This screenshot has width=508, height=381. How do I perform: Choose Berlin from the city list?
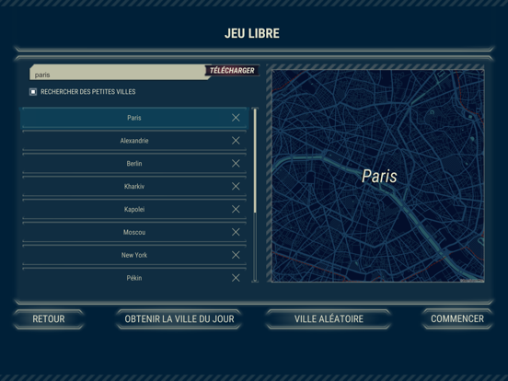134,164
